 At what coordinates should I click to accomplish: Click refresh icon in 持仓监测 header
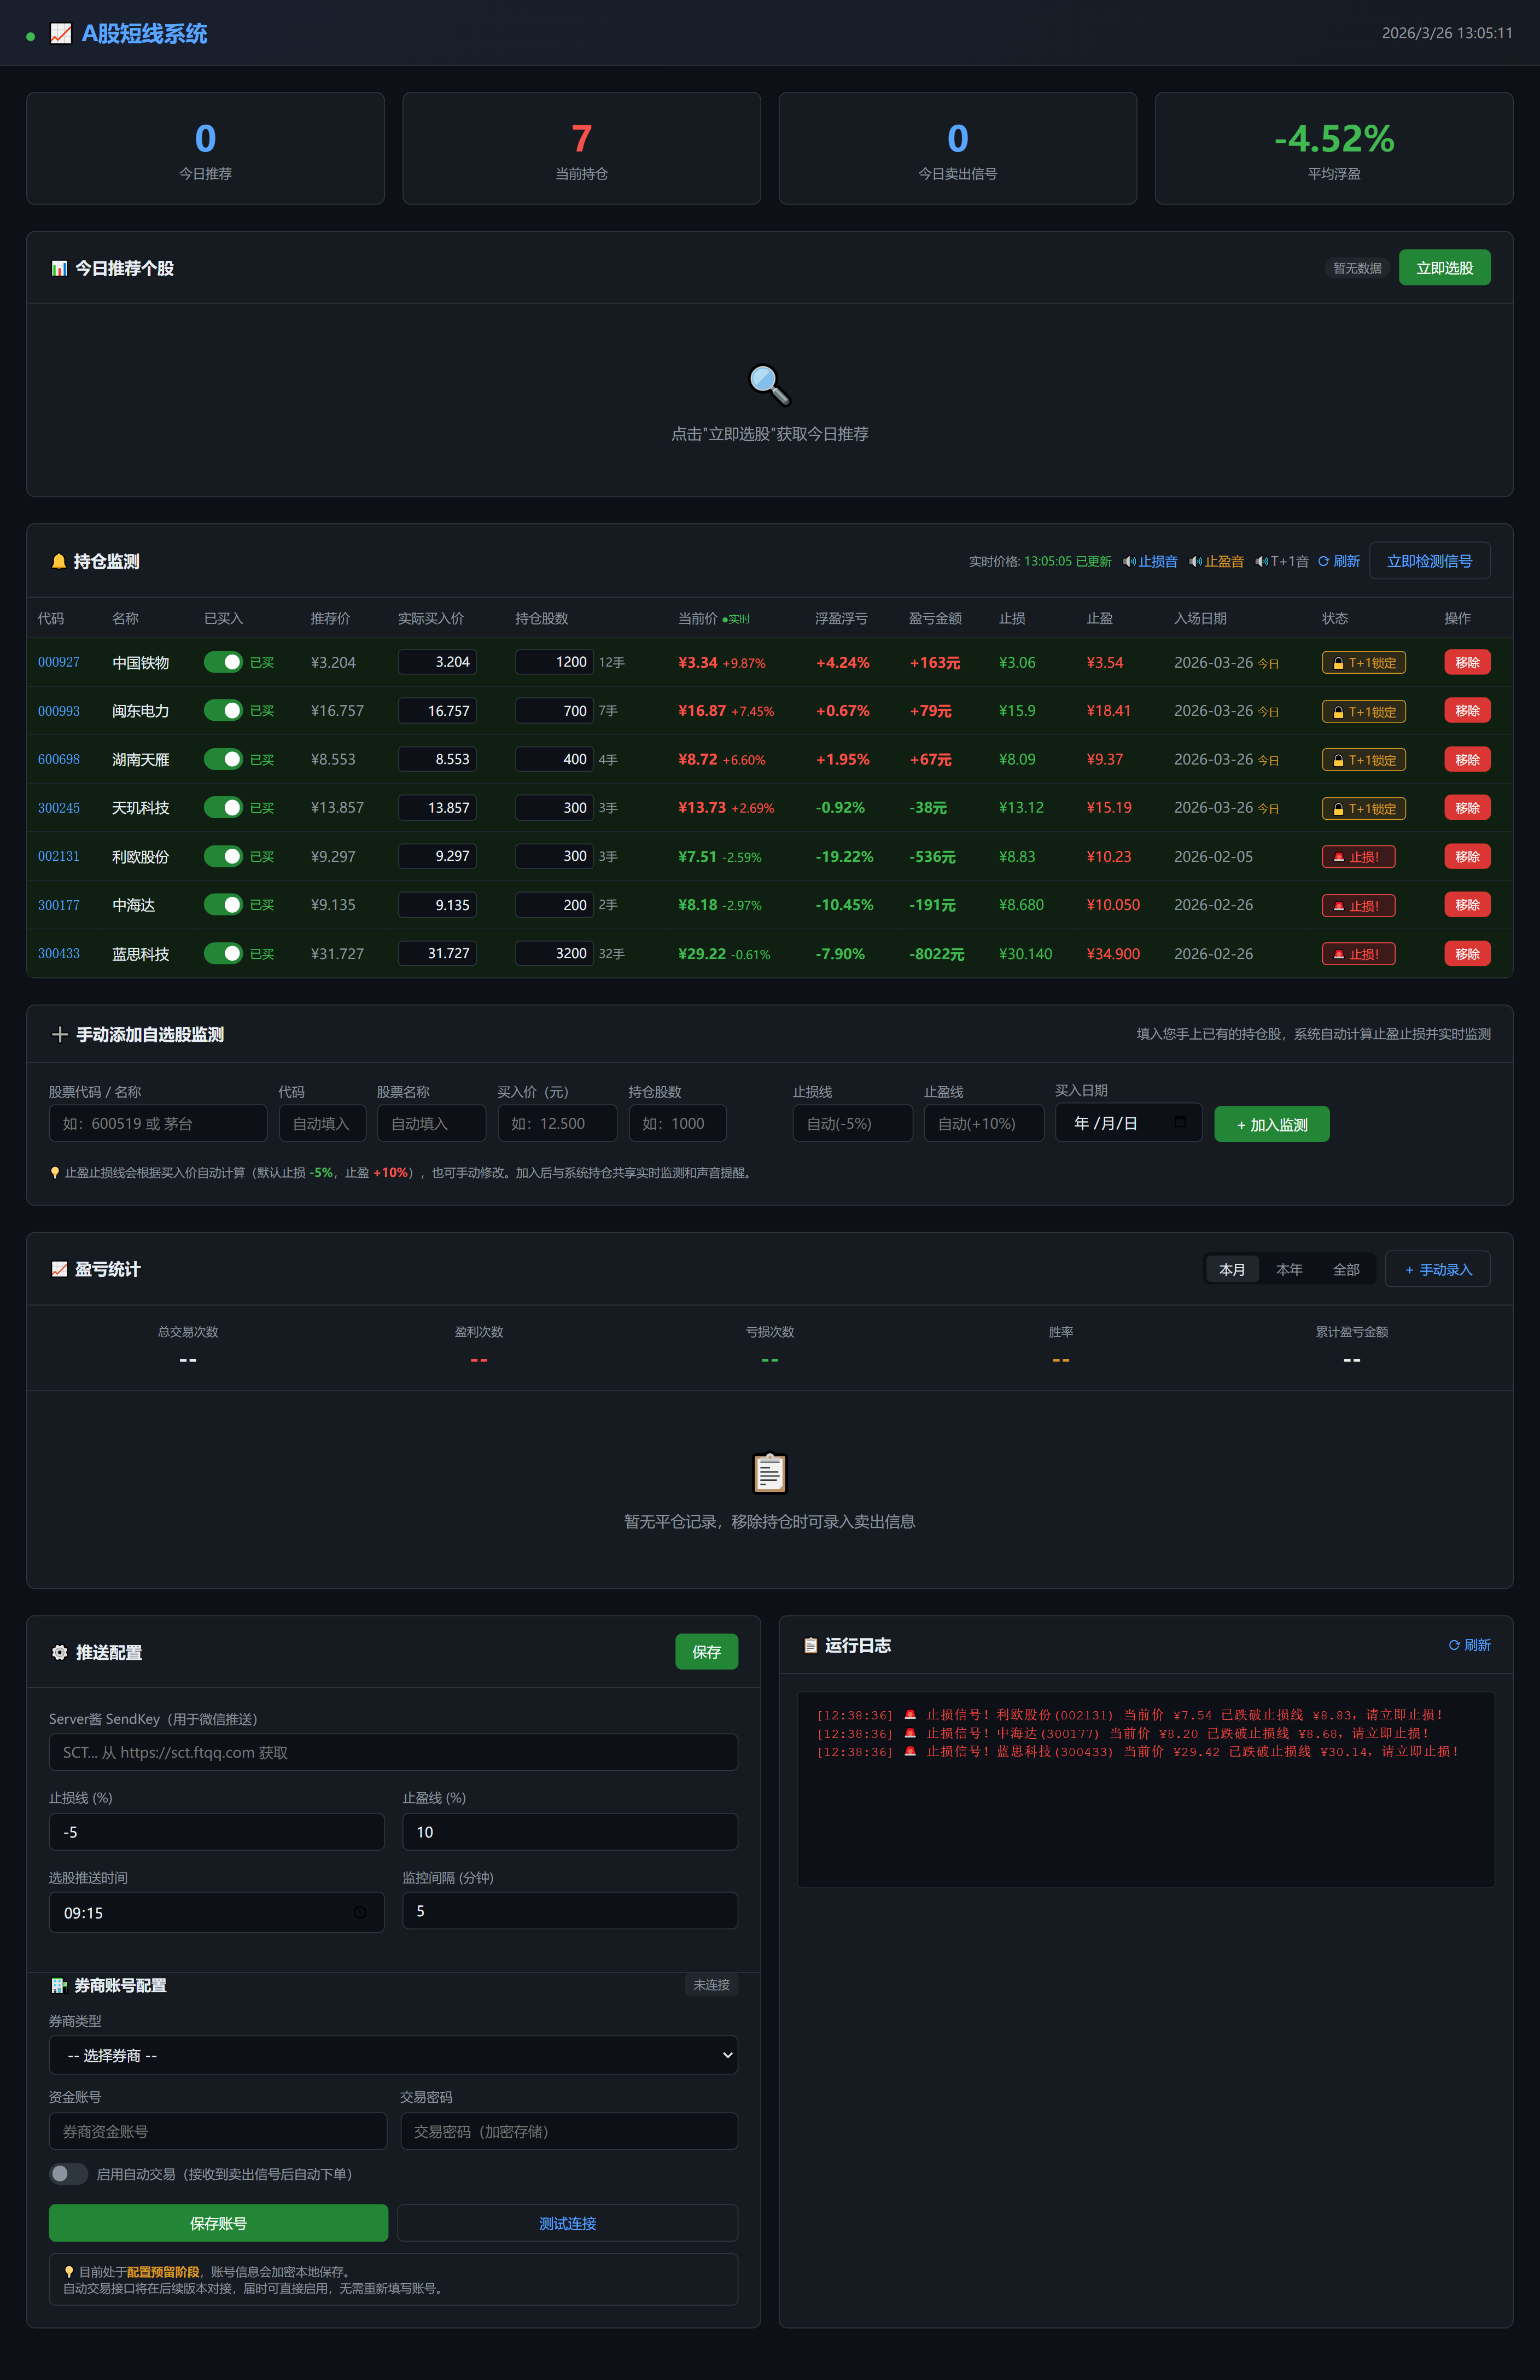coord(1324,562)
